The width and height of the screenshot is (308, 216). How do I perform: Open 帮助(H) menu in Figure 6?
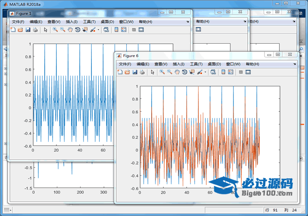pyautogui.click(x=252, y=64)
